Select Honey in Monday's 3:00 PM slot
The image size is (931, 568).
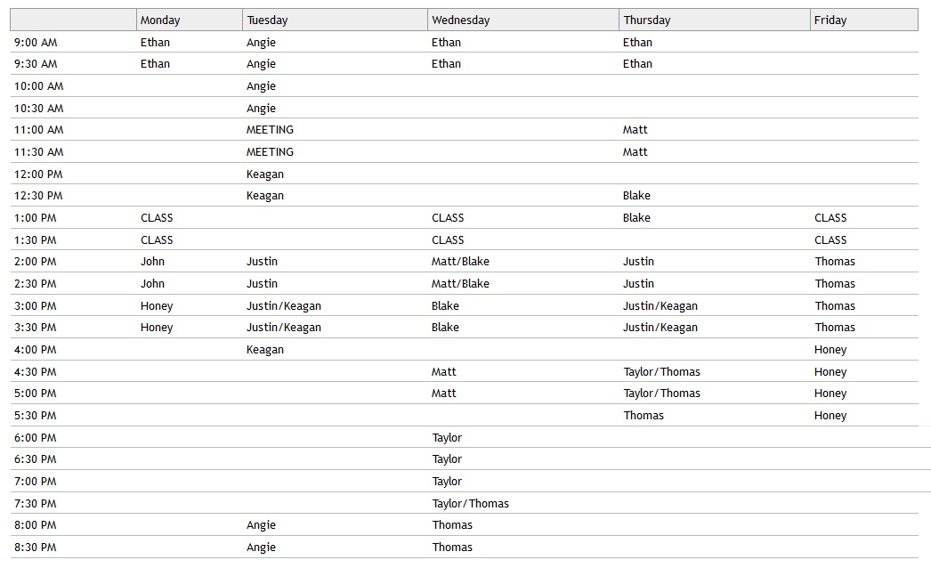coord(157,306)
